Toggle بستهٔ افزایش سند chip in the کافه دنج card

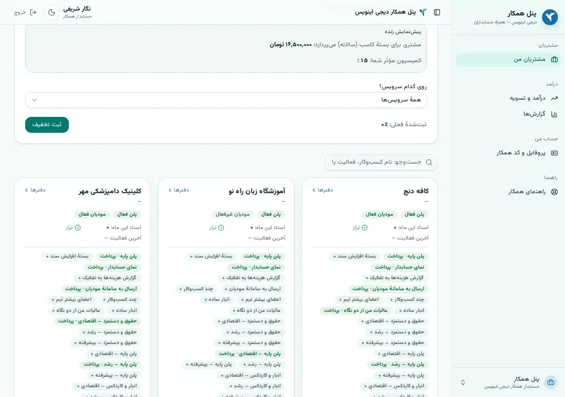(354, 256)
